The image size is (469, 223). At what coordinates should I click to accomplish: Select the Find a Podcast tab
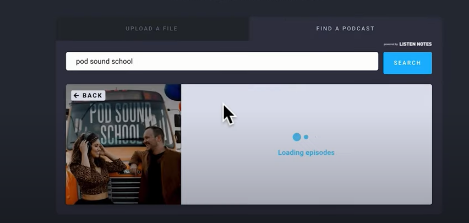click(345, 29)
